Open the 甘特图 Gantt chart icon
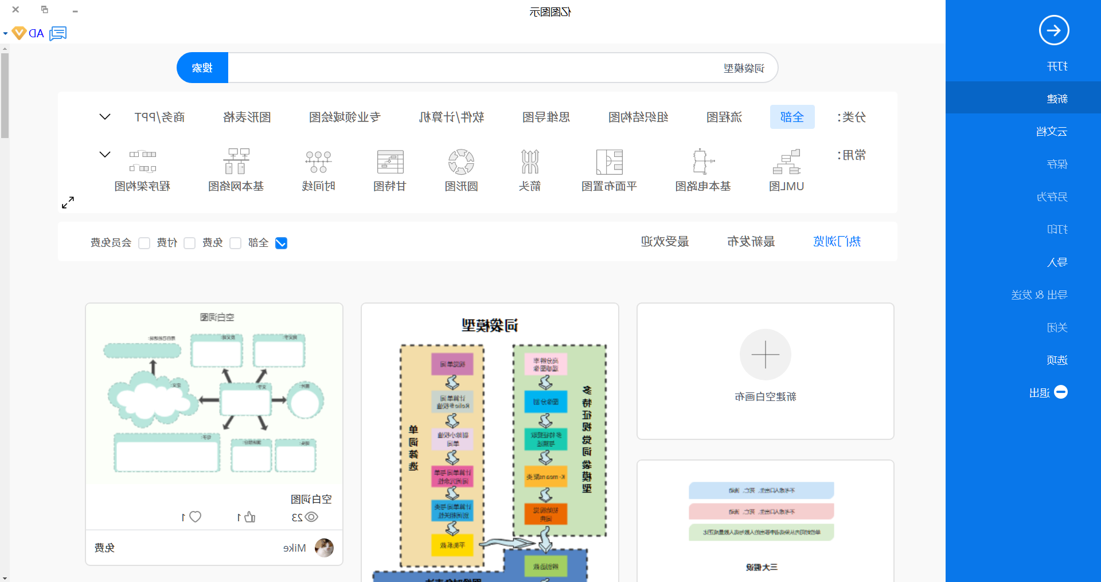The width and height of the screenshot is (1101, 582). click(x=390, y=162)
